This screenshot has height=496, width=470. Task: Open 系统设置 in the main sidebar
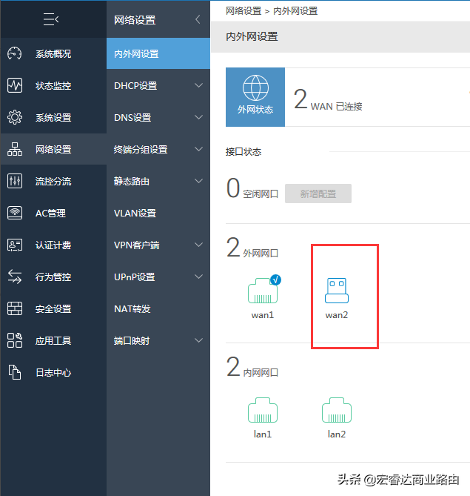pos(53,118)
